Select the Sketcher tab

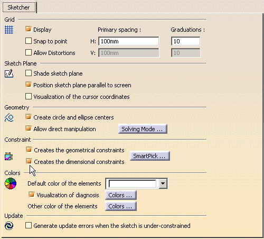[18, 7]
